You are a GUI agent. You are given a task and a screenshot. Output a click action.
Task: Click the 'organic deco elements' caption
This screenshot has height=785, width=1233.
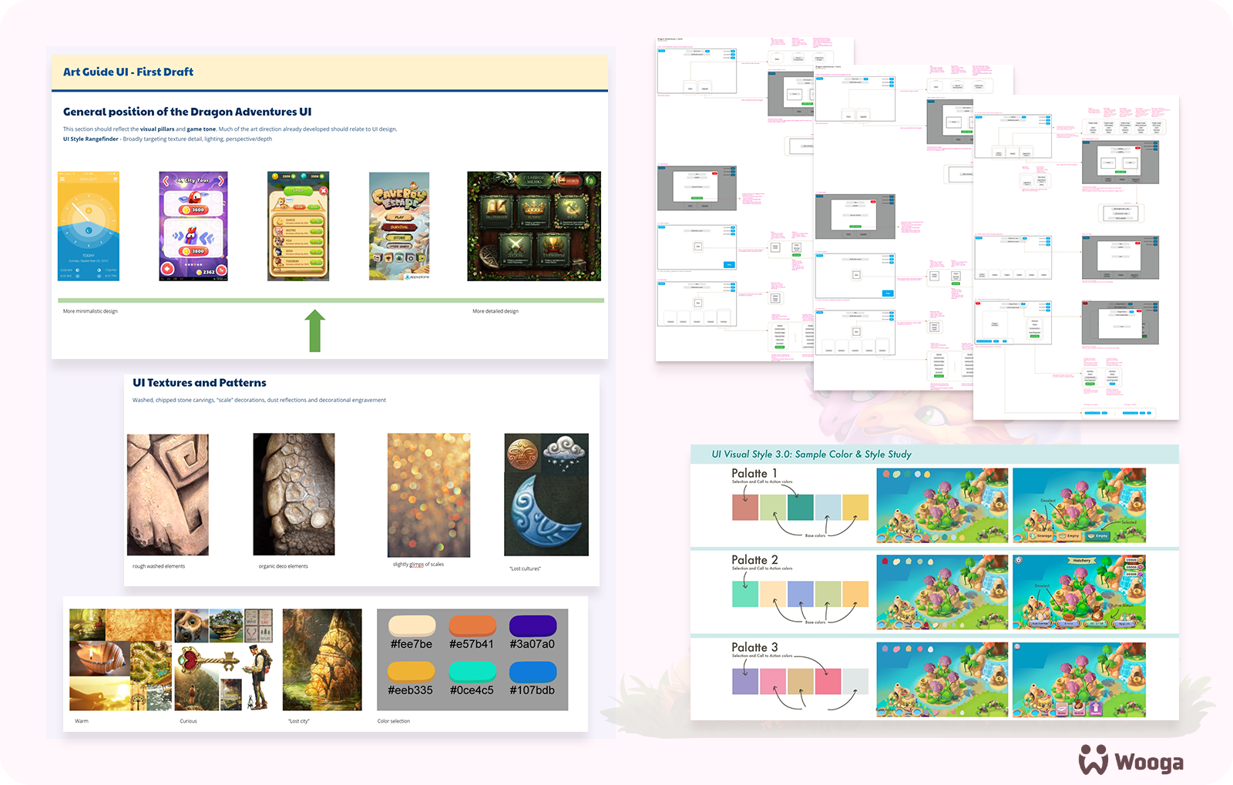coord(284,566)
